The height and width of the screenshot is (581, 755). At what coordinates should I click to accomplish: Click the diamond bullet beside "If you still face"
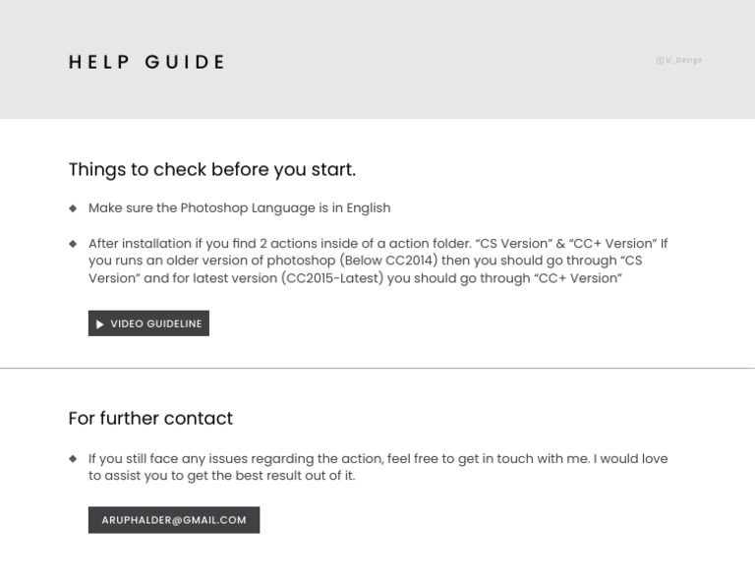point(73,458)
